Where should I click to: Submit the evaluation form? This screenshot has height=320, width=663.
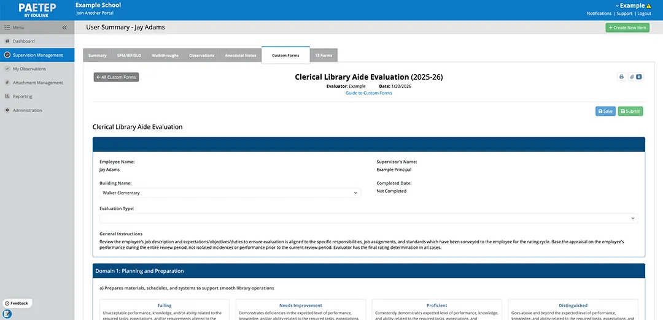point(630,111)
